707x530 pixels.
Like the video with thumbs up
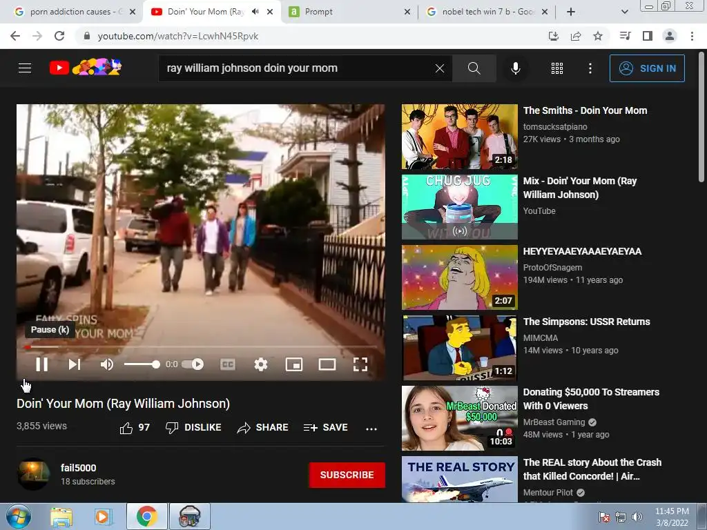coord(135,427)
